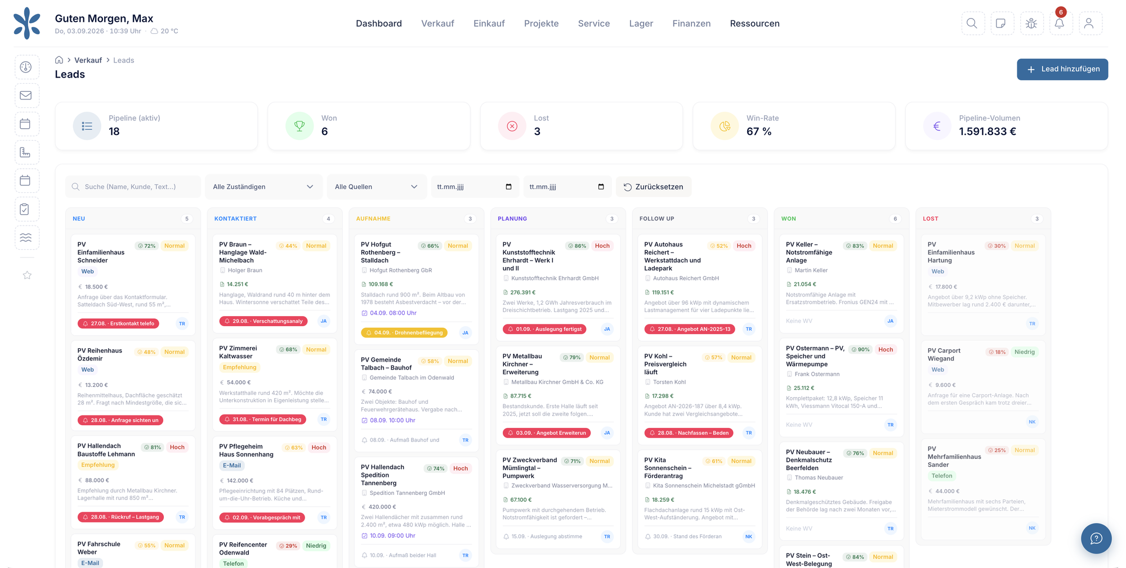The height and width of the screenshot is (568, 1126).
Task: Open the mail icon in sidebar
Action: coord(26,96)
